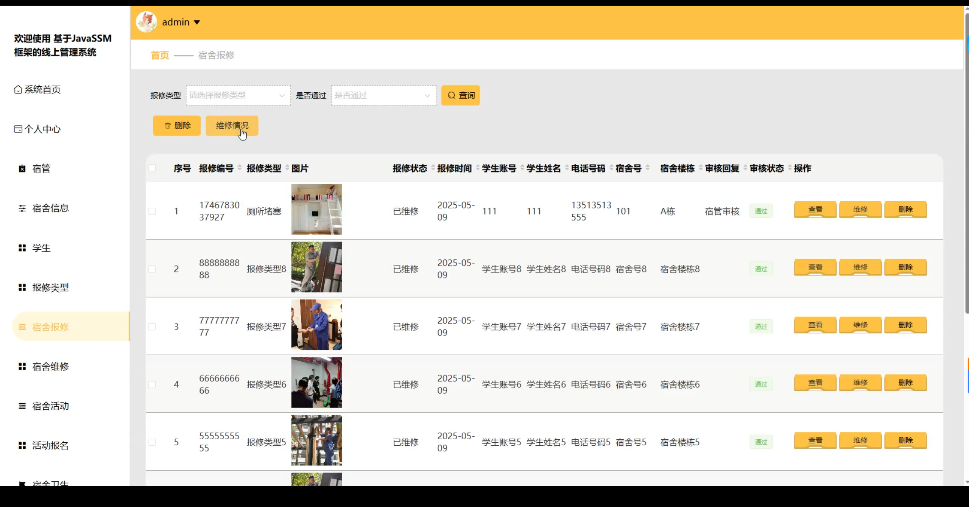Check the checkbox for row 1
This screenshot has width=969, height=507.
coord(153,211)
